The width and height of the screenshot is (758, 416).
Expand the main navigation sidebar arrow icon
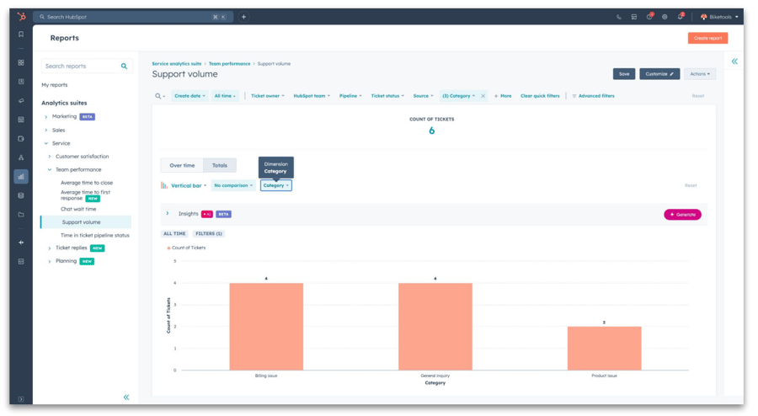click(21, 399)
